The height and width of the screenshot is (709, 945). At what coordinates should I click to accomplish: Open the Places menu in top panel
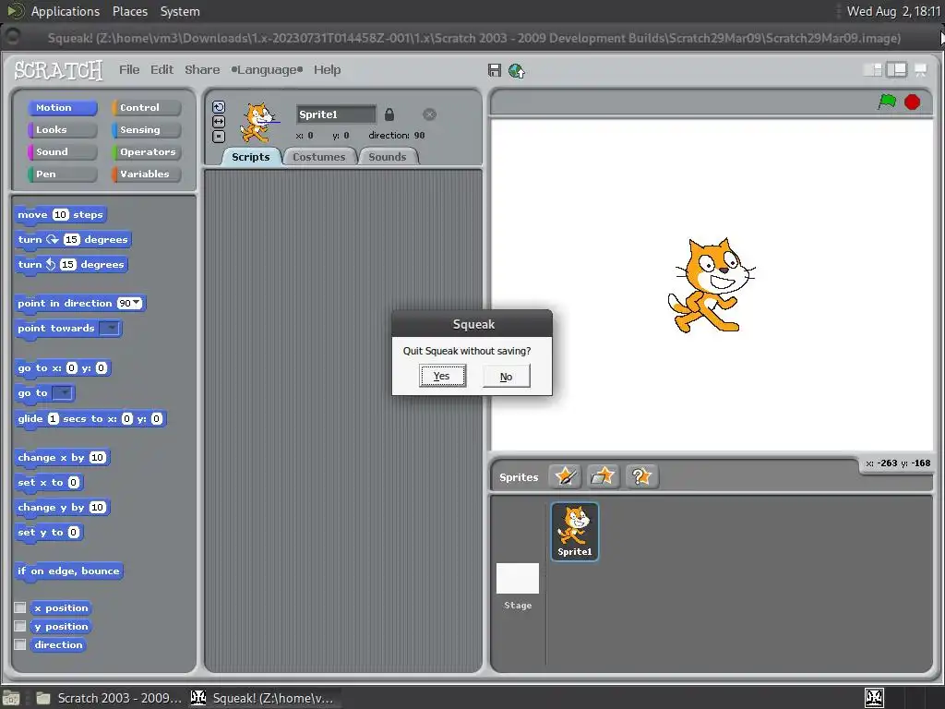point(129,11)
